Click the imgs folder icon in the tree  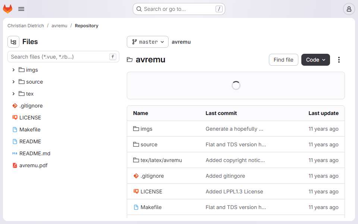point(22,70)
